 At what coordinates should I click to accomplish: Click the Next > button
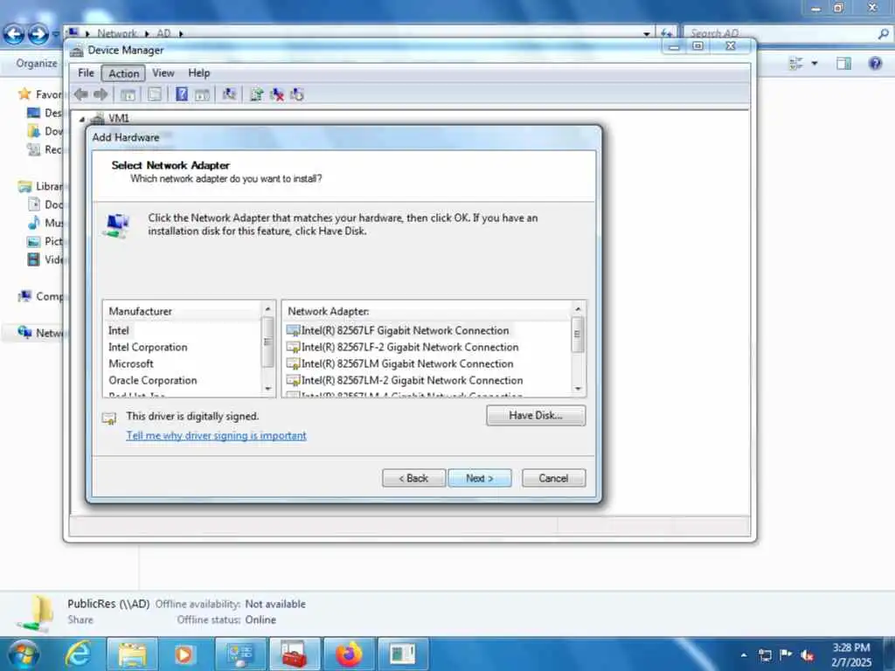(480, 478)
